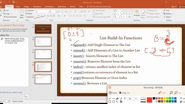Click the spell check icon in status bar
The height and width of the screenshot is (104, 185).
[9, 101]
